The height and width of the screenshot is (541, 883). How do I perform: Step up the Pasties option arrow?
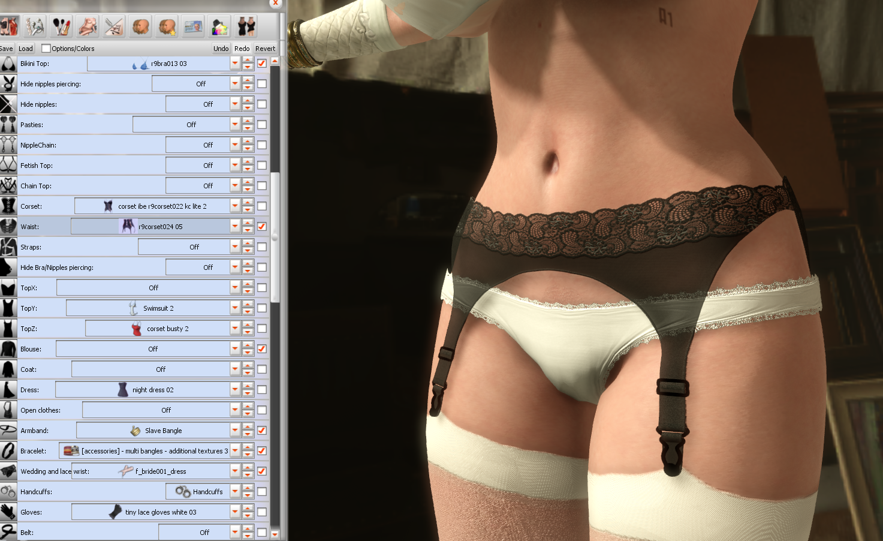[x=248, y=121]
